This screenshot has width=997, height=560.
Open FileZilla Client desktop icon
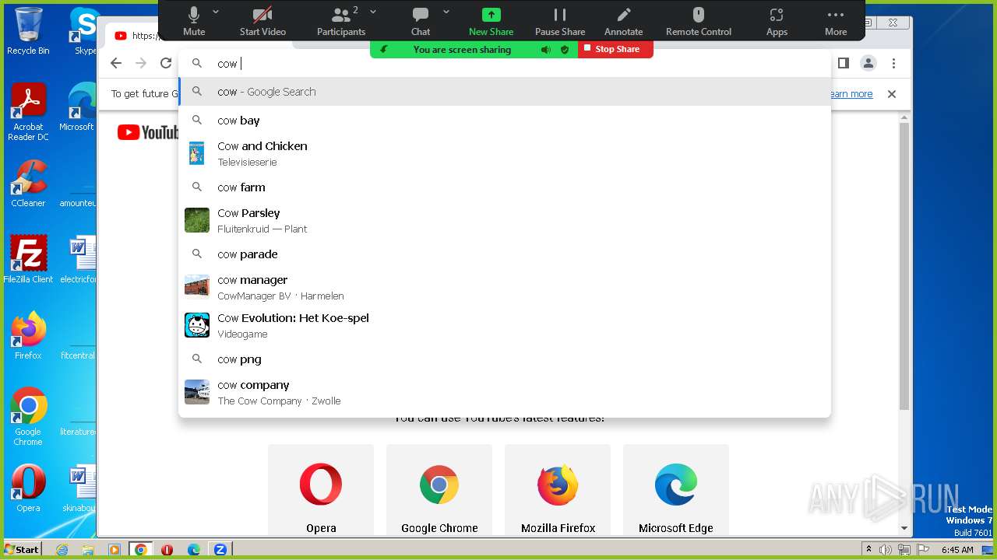pos(28,259)
